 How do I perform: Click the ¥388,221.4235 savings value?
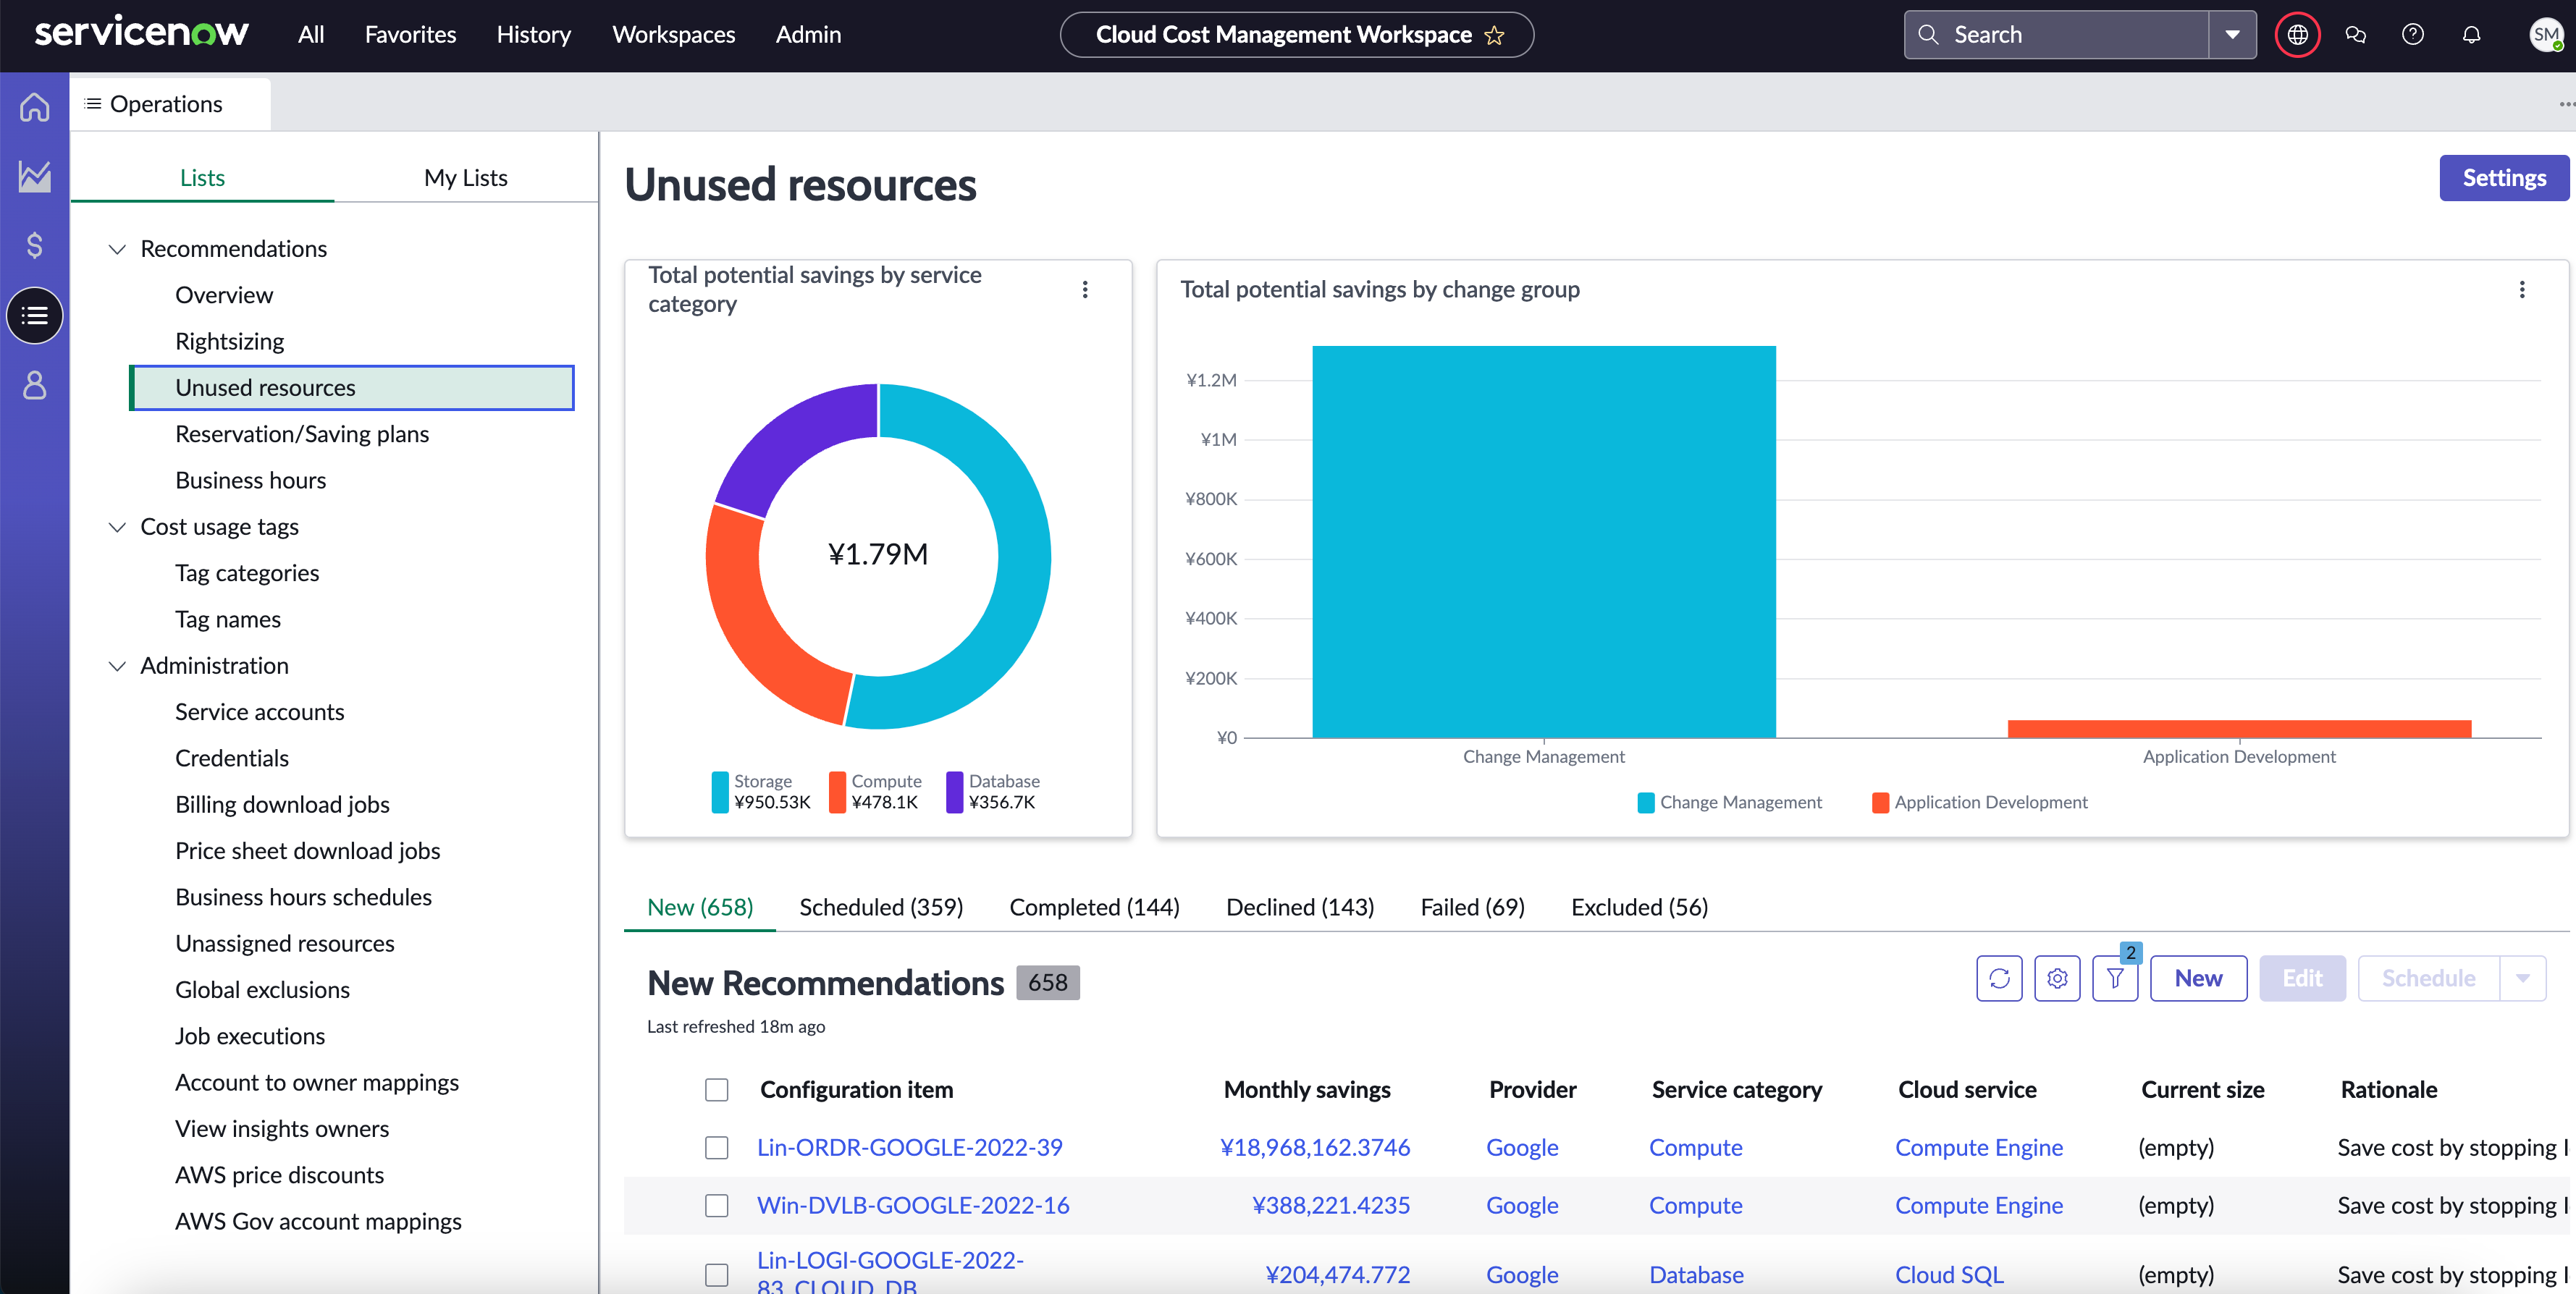point(1330,1205)
